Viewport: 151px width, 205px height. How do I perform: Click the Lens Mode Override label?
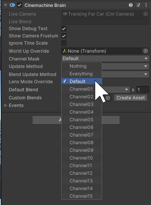tap(31, 82)
